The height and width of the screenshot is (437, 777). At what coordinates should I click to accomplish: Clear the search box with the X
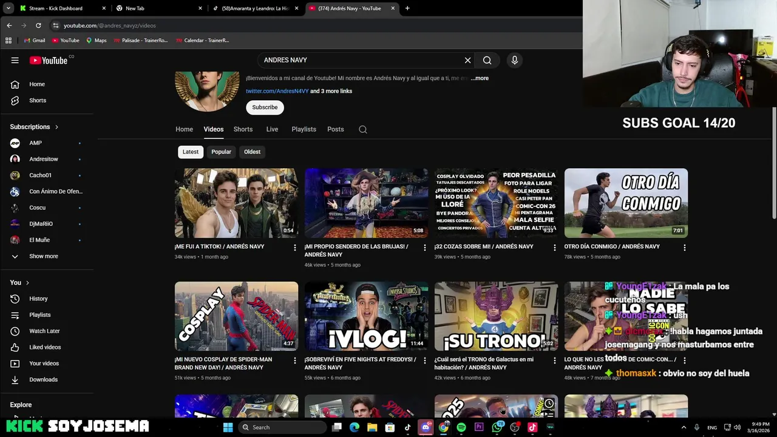pyautogui.click(x=467, y=60)
